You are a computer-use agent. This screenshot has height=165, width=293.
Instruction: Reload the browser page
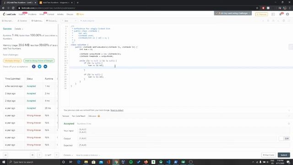[13, 8]
